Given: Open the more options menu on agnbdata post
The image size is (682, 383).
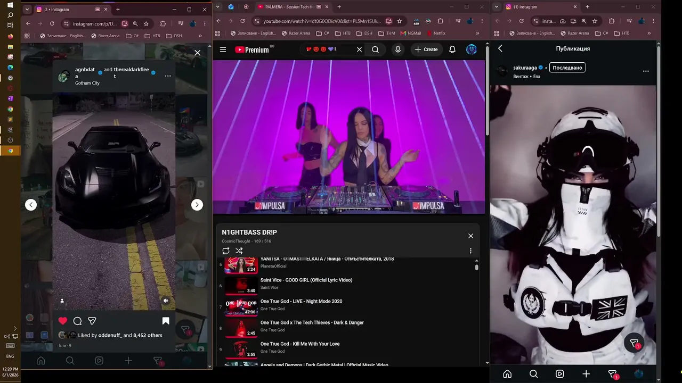Looking at the screenshot, I should [x=168, y=76].
